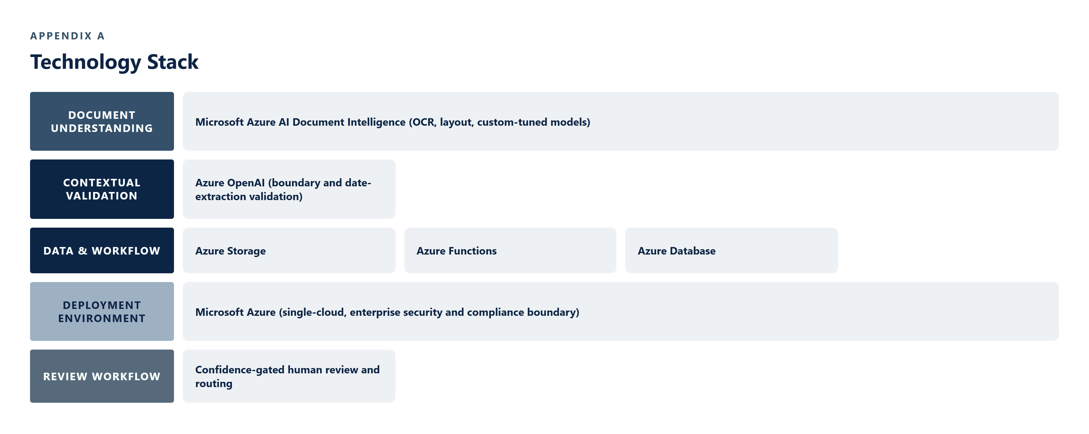Click the Data & Workflow label block
1089x434 pixels.
[x=102, y=250]
